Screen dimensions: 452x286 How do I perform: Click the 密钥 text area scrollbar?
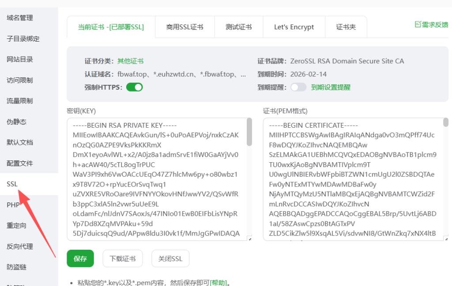pyautogui.click(x=249, y=133)
